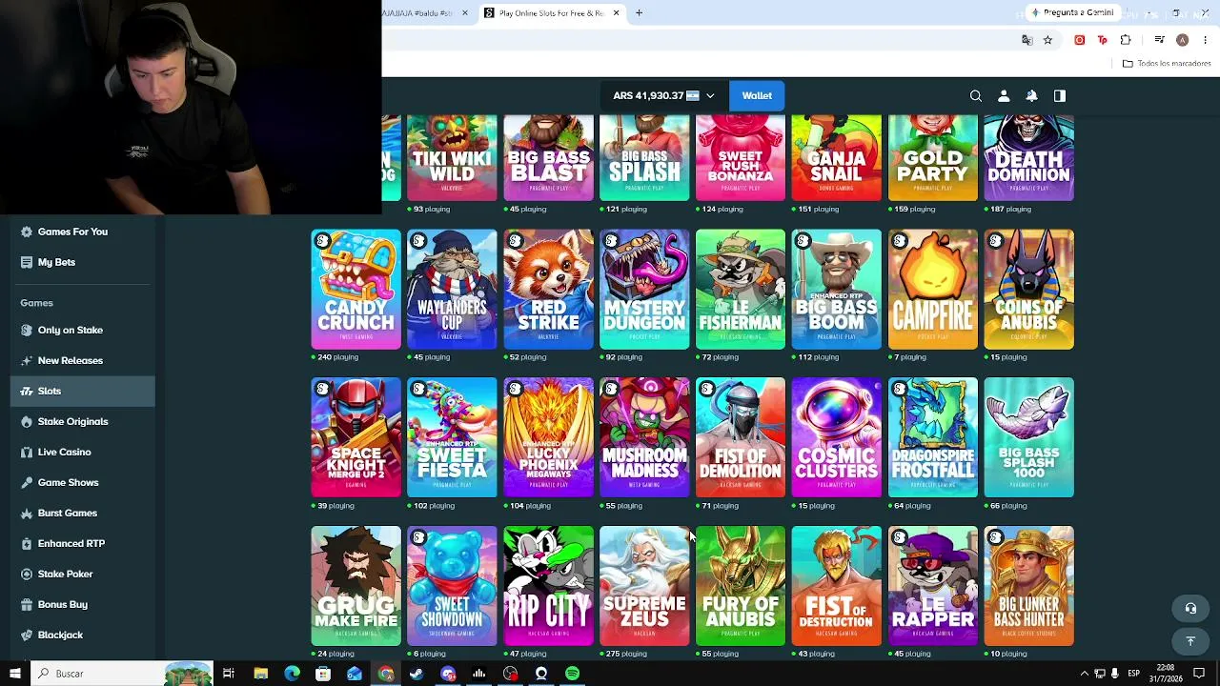Launch the Supreme Zeus slot game
The width and height of the screenshot is (1220, 686).
[x=644, y=586]
